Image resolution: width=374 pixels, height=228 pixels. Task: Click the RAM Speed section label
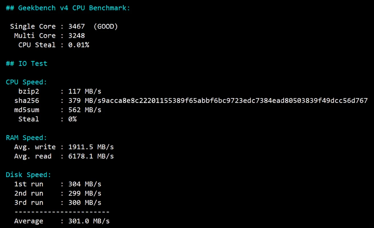26,138
